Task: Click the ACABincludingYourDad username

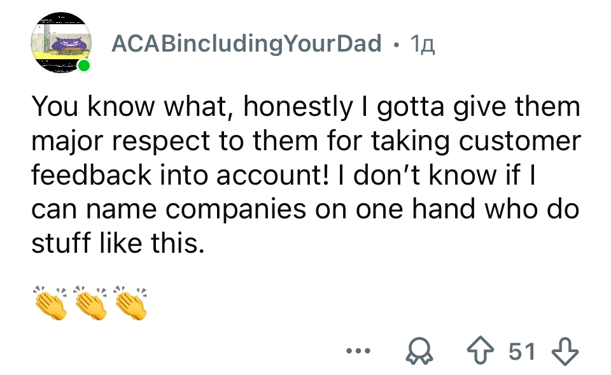Action: coord(246,43)
